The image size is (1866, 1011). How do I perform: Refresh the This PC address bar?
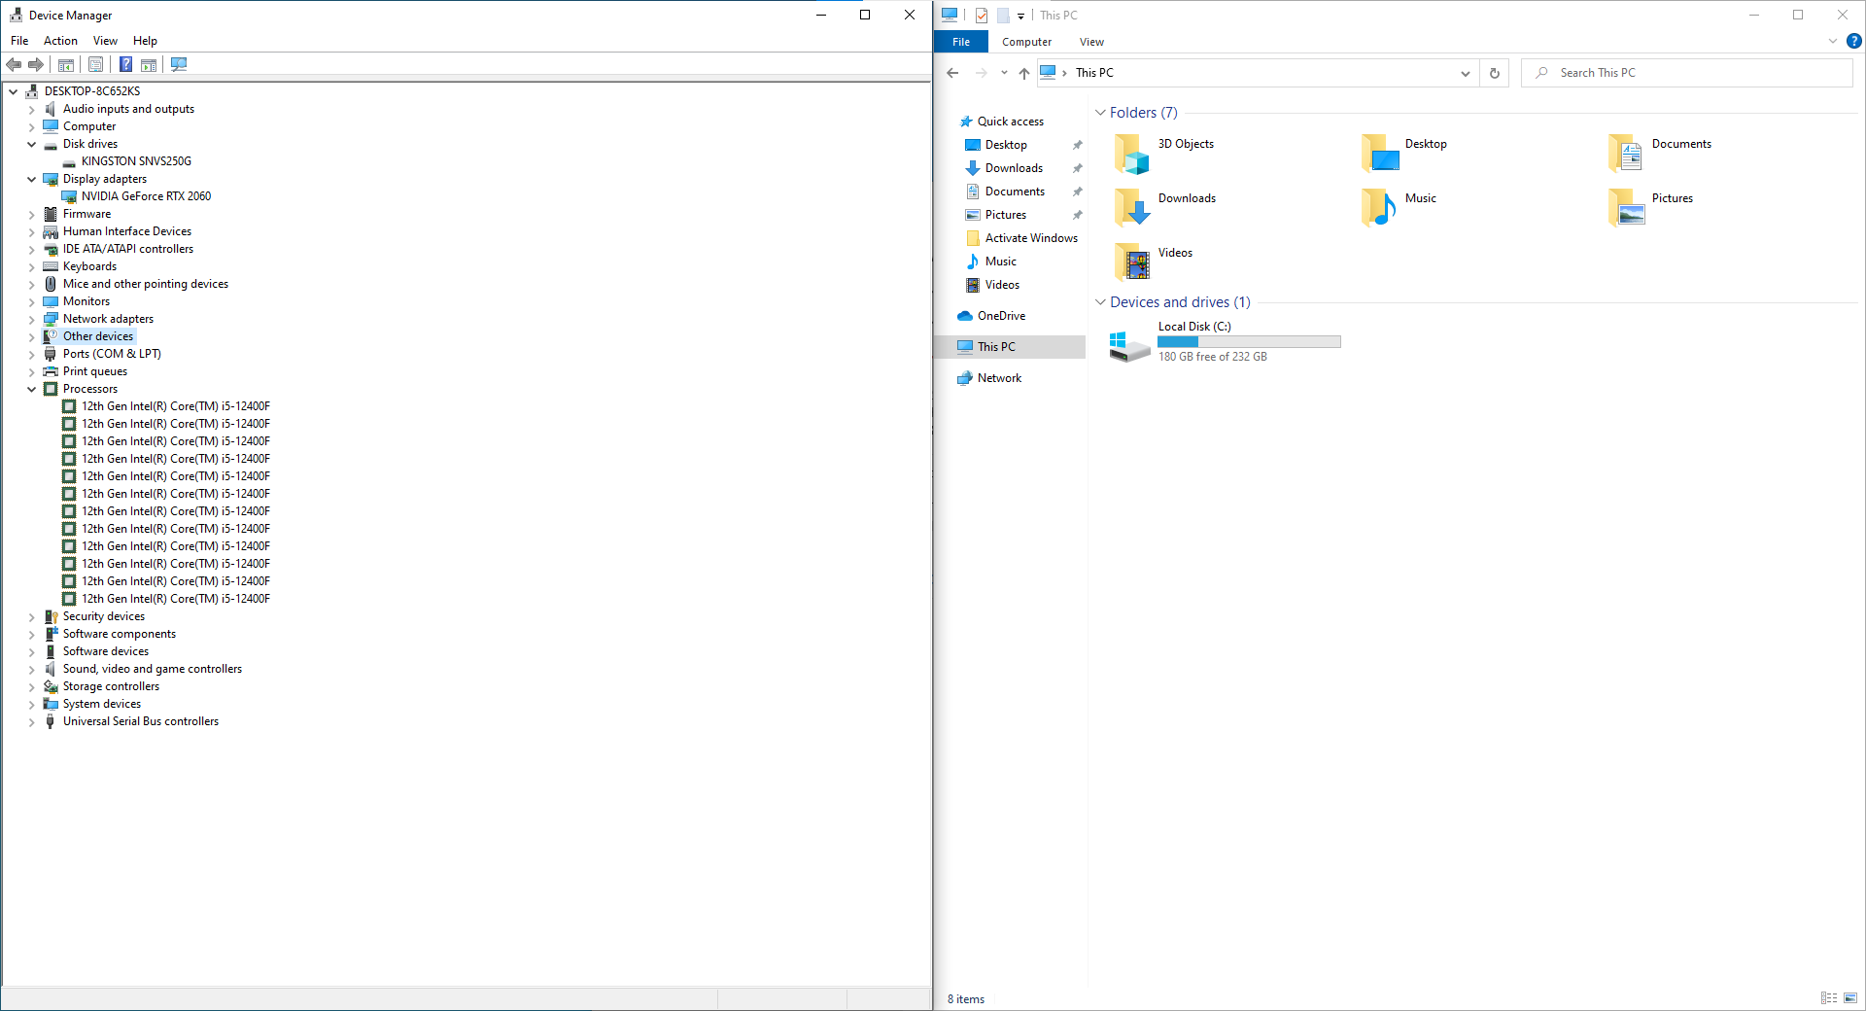pos(1495,73)
